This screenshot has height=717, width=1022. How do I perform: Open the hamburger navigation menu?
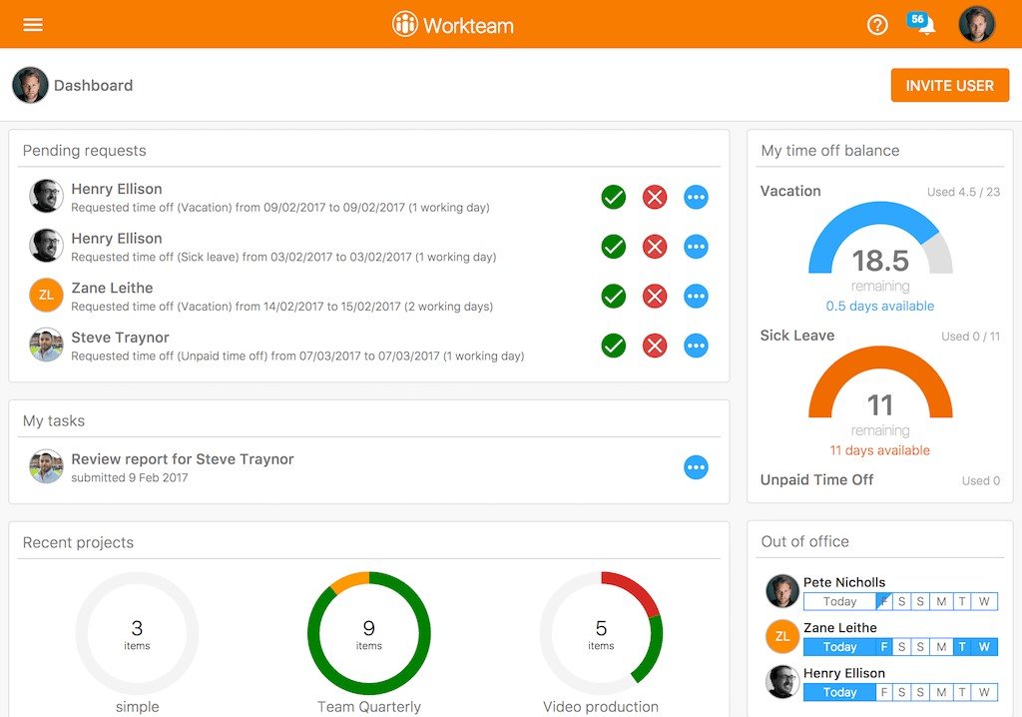[33, 25]
